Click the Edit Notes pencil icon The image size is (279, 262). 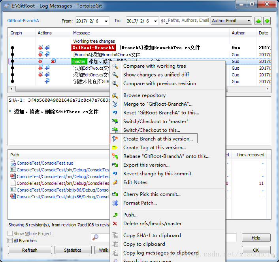point(115,182)
